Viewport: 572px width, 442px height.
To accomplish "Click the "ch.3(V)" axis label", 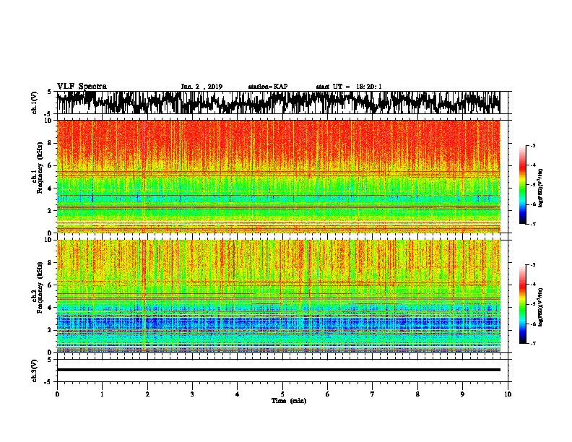I will pyautogui.click(x=35, y=370).
